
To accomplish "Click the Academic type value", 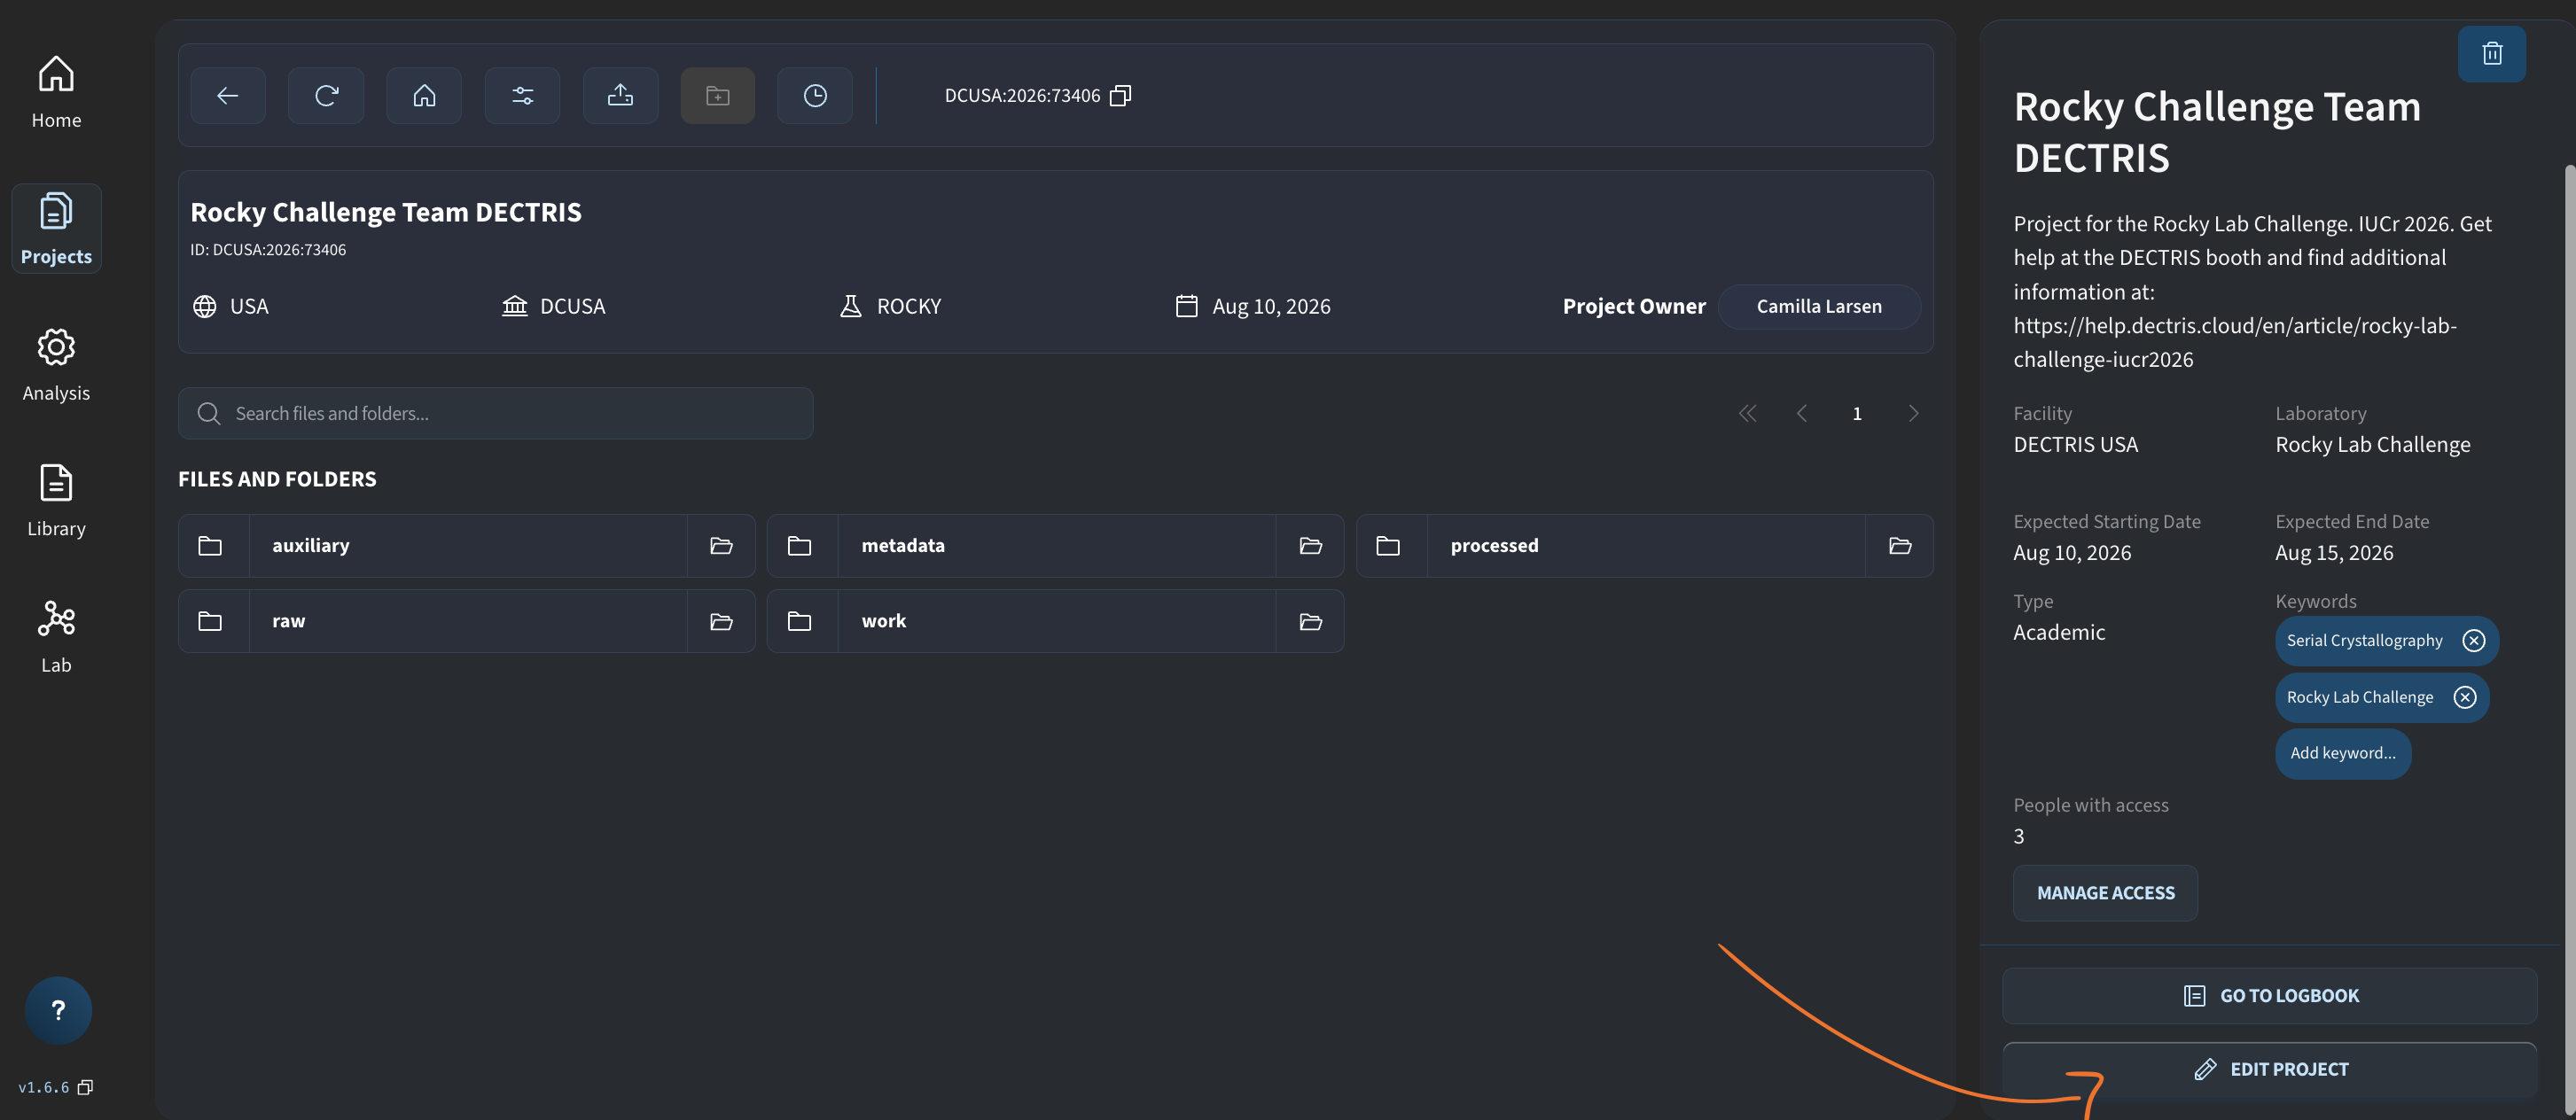I will [x=2059, y=633].
